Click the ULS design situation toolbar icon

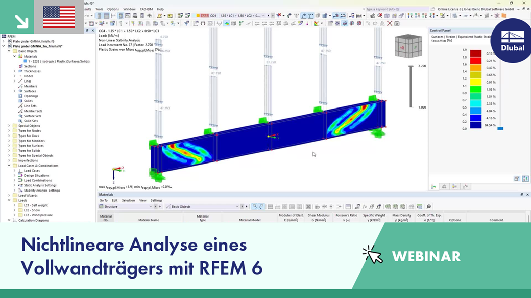pos(205,16)
